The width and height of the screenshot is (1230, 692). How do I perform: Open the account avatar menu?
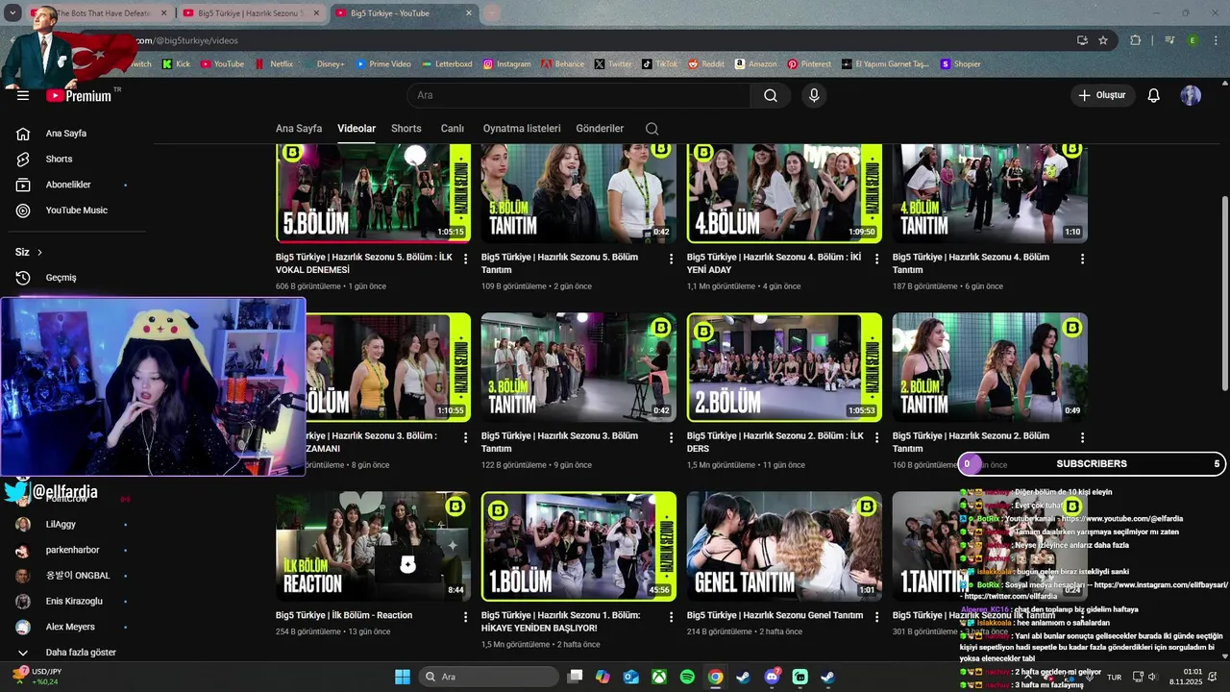coord(1191,95)
